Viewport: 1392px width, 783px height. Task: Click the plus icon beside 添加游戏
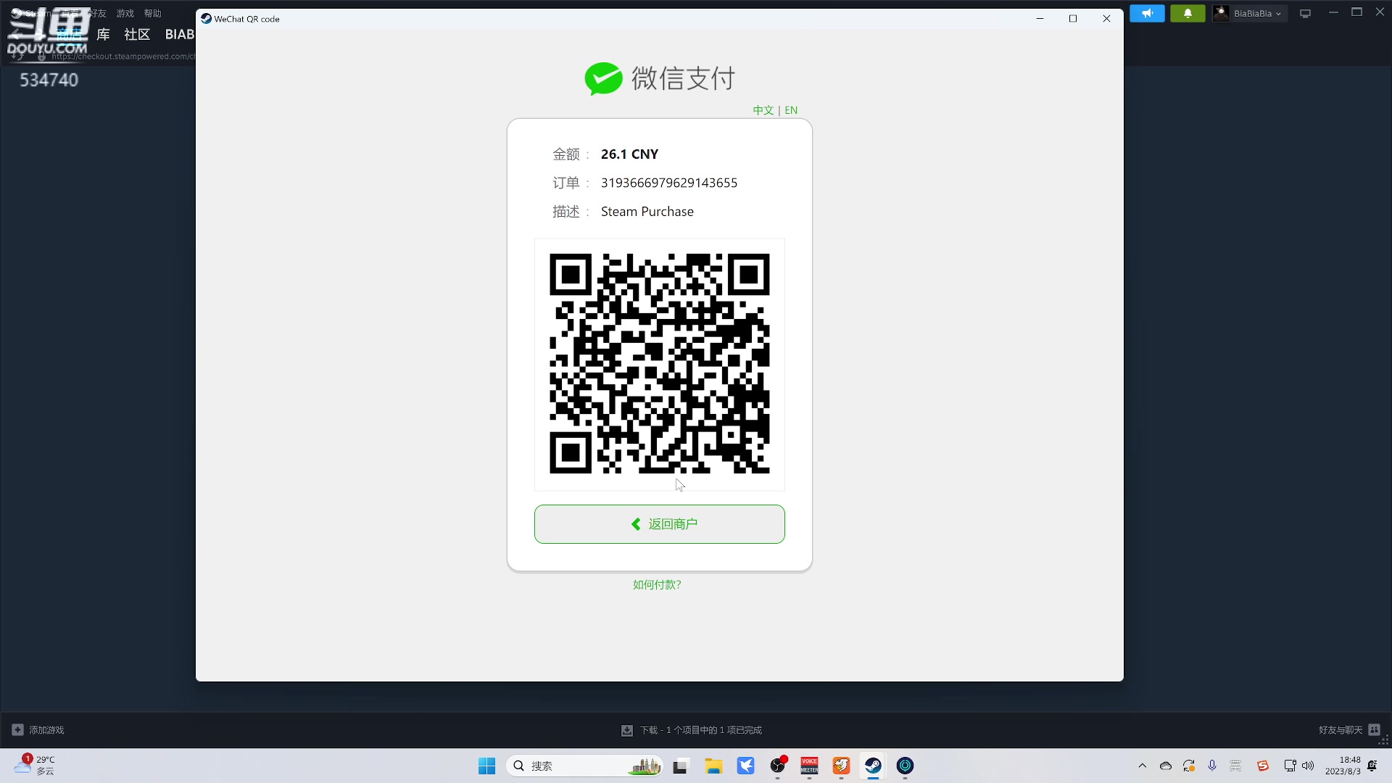coord(18,730)
